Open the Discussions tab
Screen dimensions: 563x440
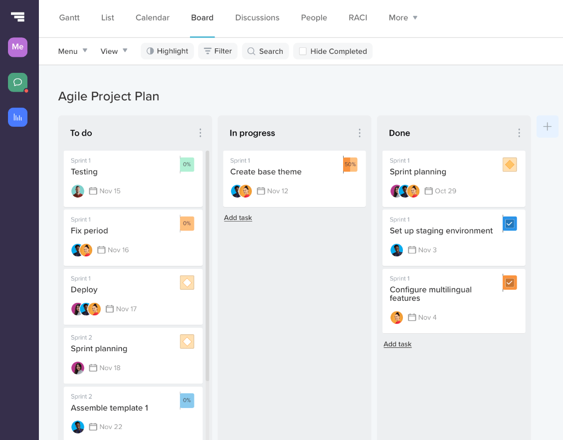[x=257, y=17]
